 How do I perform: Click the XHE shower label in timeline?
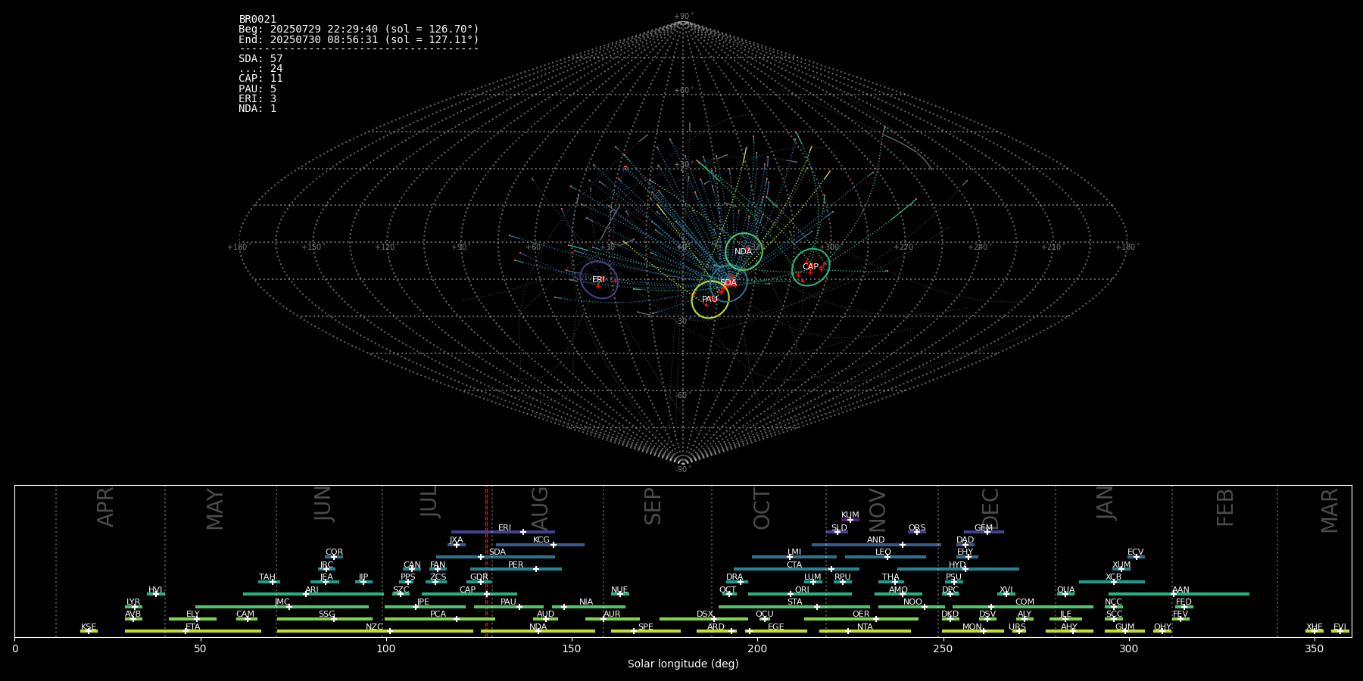(1314, 627)
